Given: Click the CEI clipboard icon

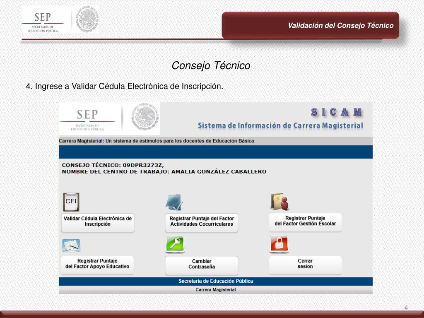Looking at the screenshot, I should (x=71, y=202).
